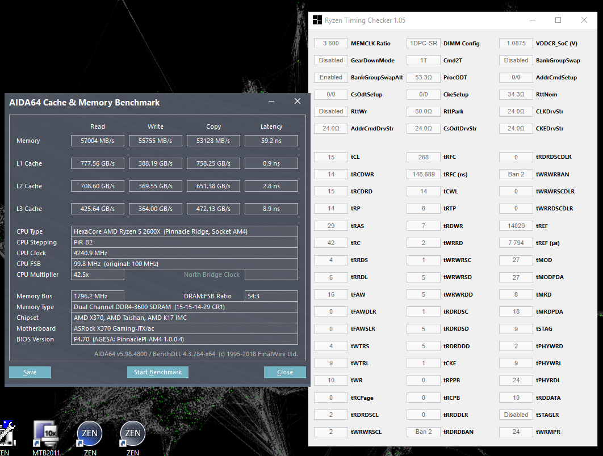Click the Cmd2T value 1T
This screenshot has width=603, height=456.
[x=424, y=60]
